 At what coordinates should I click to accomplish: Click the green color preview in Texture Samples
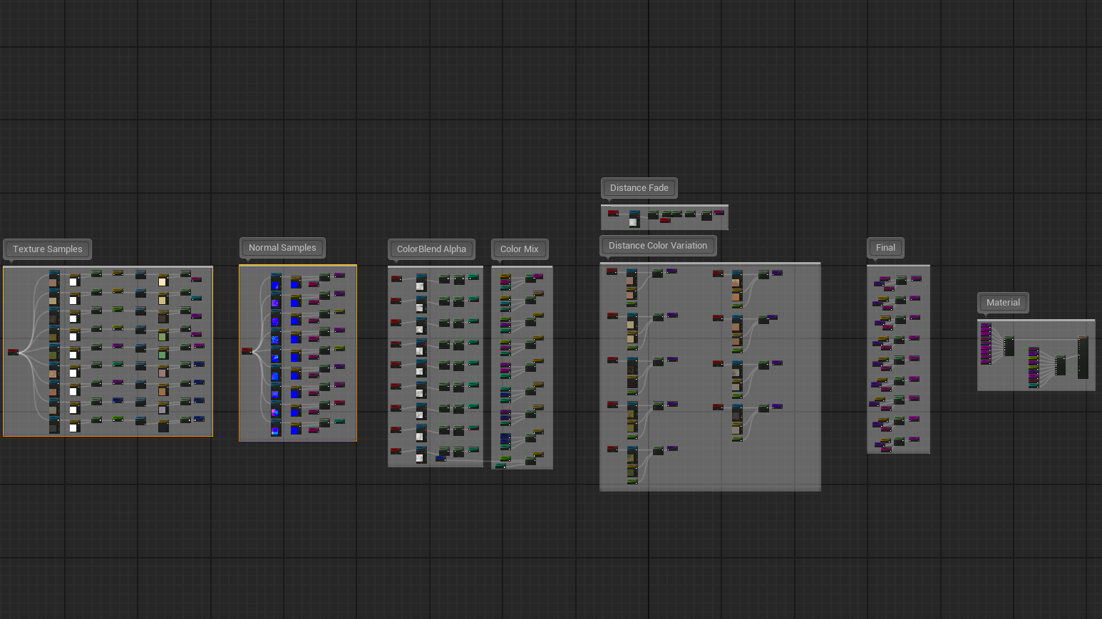[163, 355]
